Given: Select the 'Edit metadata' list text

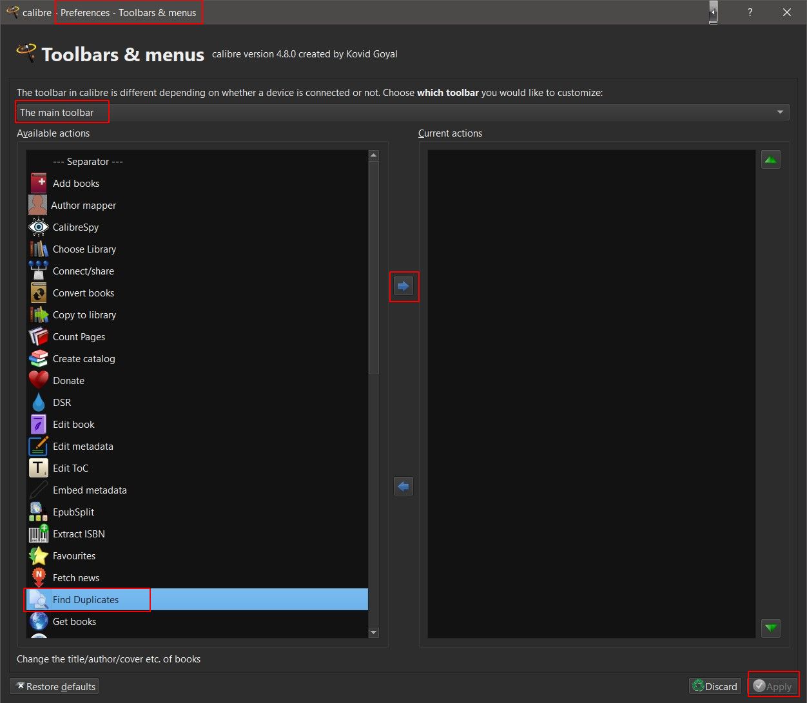Looking at the screenshot, I should tap(83, 446).
